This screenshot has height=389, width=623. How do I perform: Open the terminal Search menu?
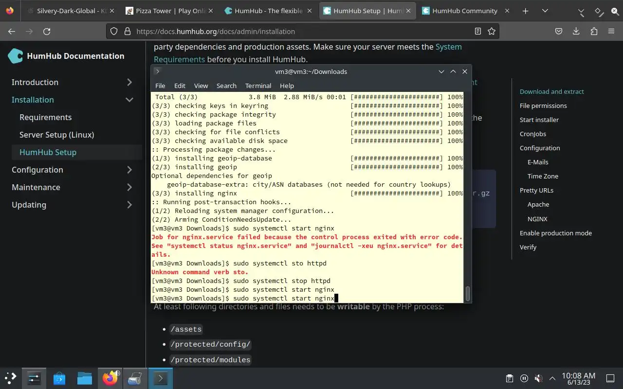[x=226, y=86]
